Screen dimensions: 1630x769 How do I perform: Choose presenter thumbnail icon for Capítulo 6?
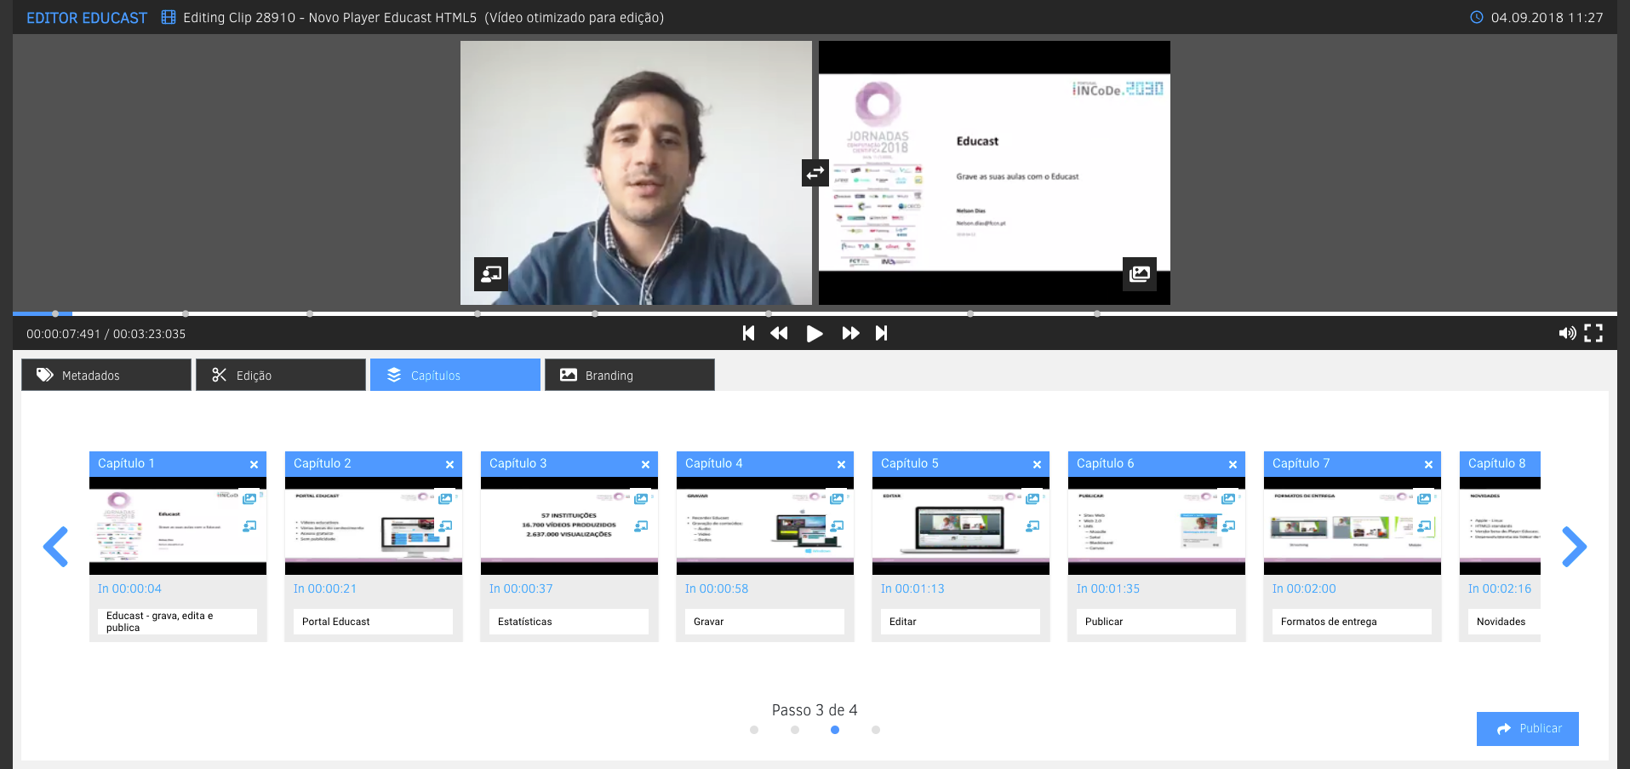[x=1228, y=526]
